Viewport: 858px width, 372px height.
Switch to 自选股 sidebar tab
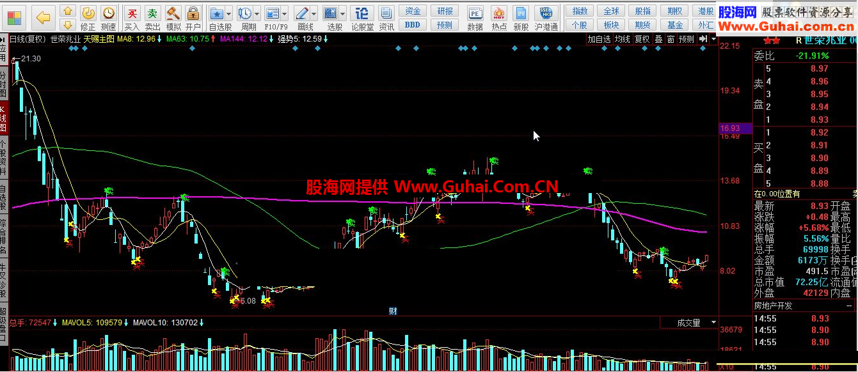point(4,198)
